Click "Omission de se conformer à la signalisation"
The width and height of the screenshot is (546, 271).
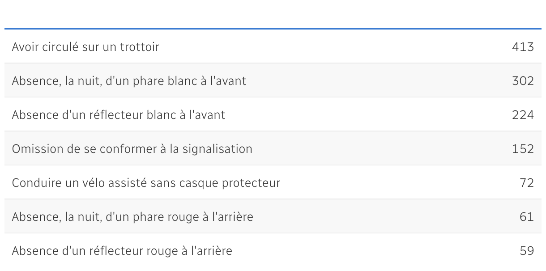point(132,149)
